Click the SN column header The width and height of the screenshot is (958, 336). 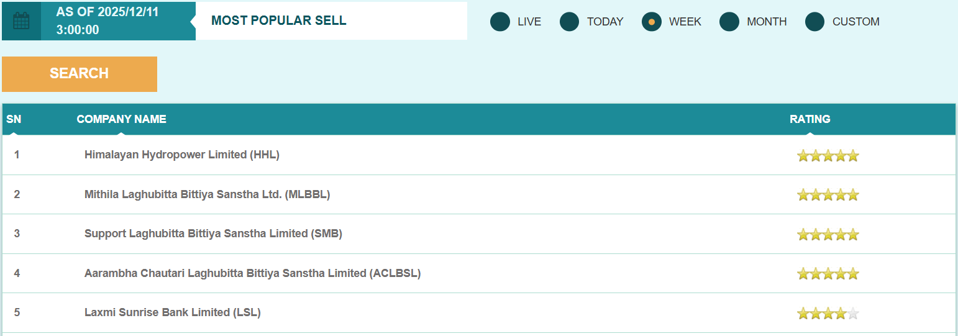tap(14, 119)
